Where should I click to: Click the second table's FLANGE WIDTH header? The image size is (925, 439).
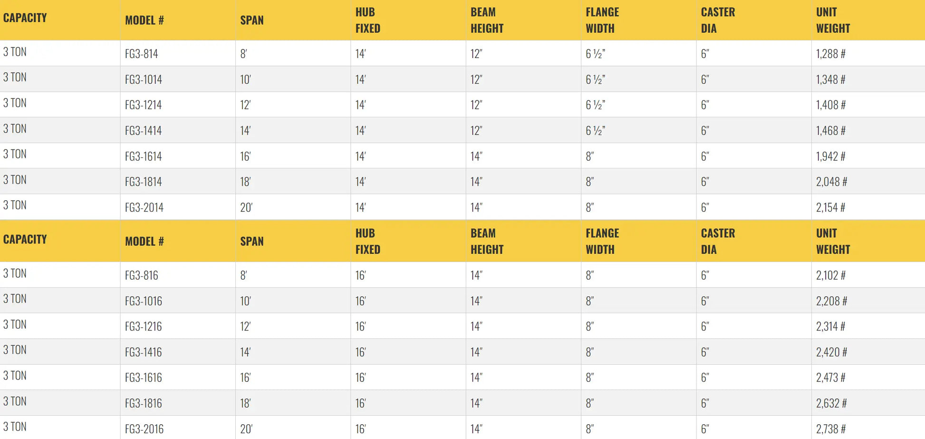(602, 242)
